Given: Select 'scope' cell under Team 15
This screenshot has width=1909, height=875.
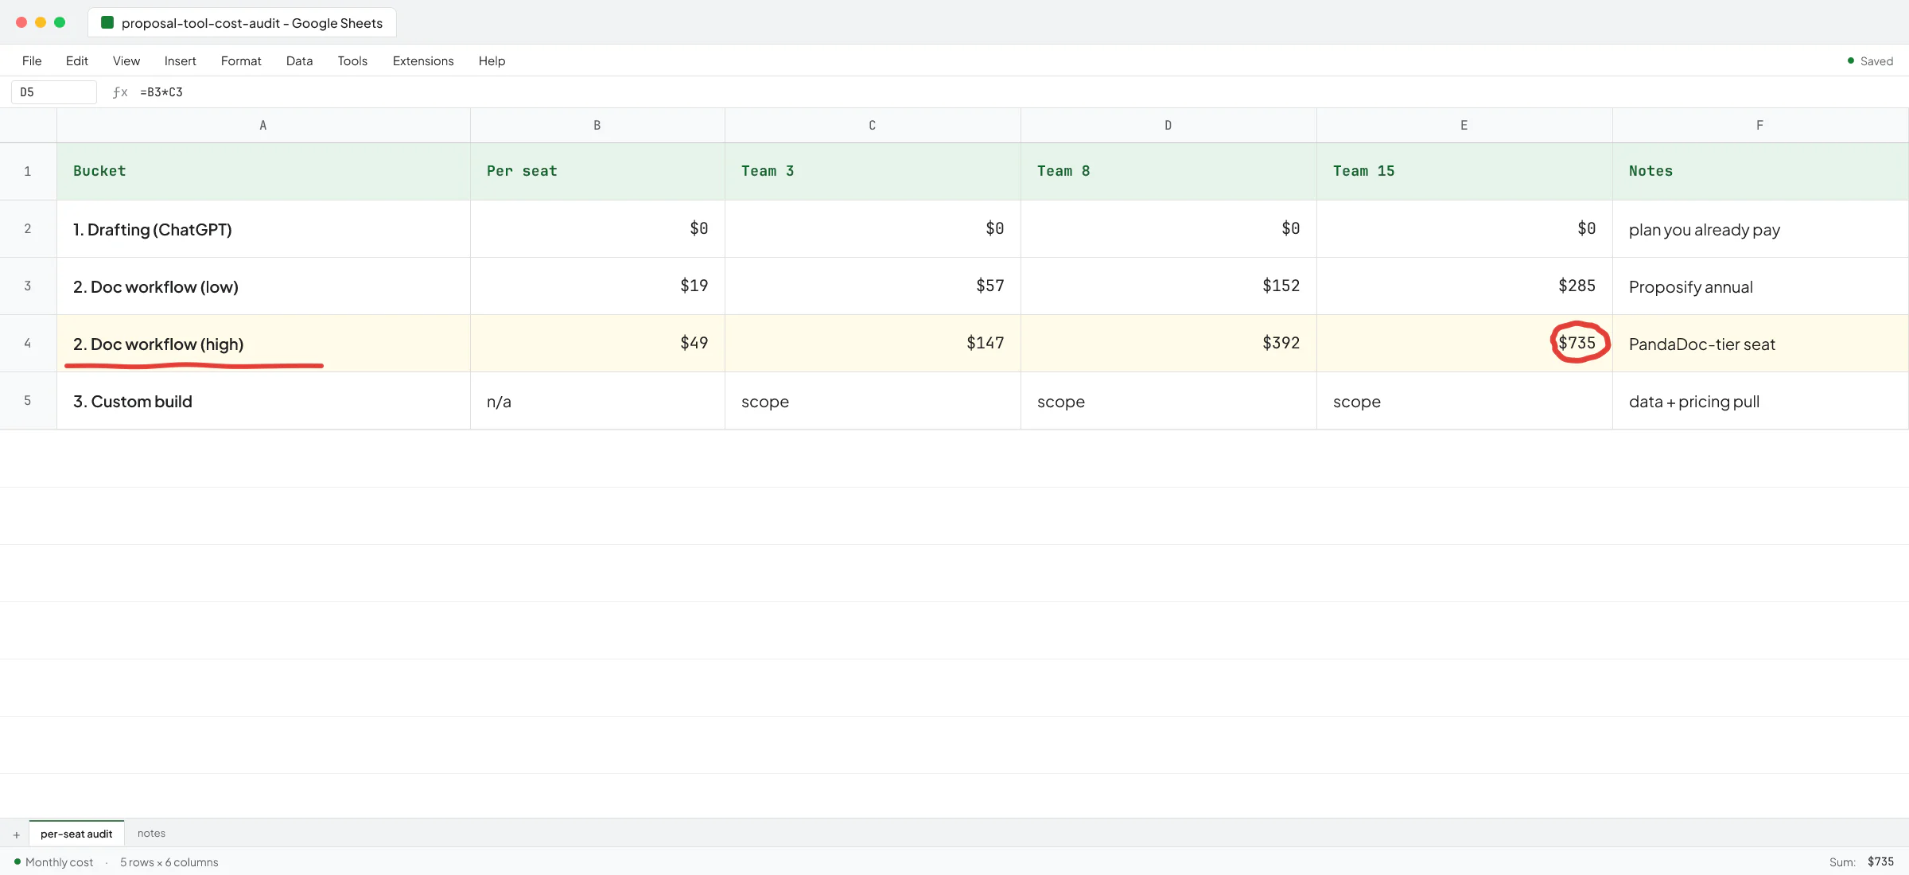Looking at the screenshot, I should tap(1464, 400).
